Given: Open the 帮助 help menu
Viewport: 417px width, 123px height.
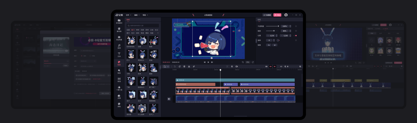Looking at the screenshot, I should coord(145,15).
